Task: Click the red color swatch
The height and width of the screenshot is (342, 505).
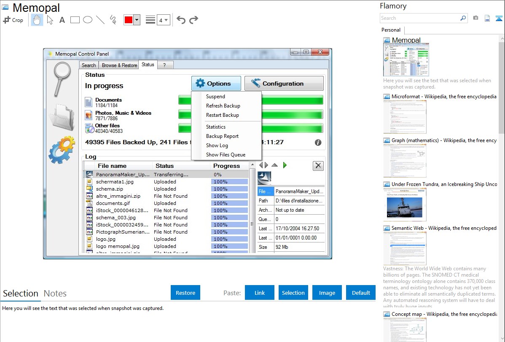Action: (x=129, y=20)
